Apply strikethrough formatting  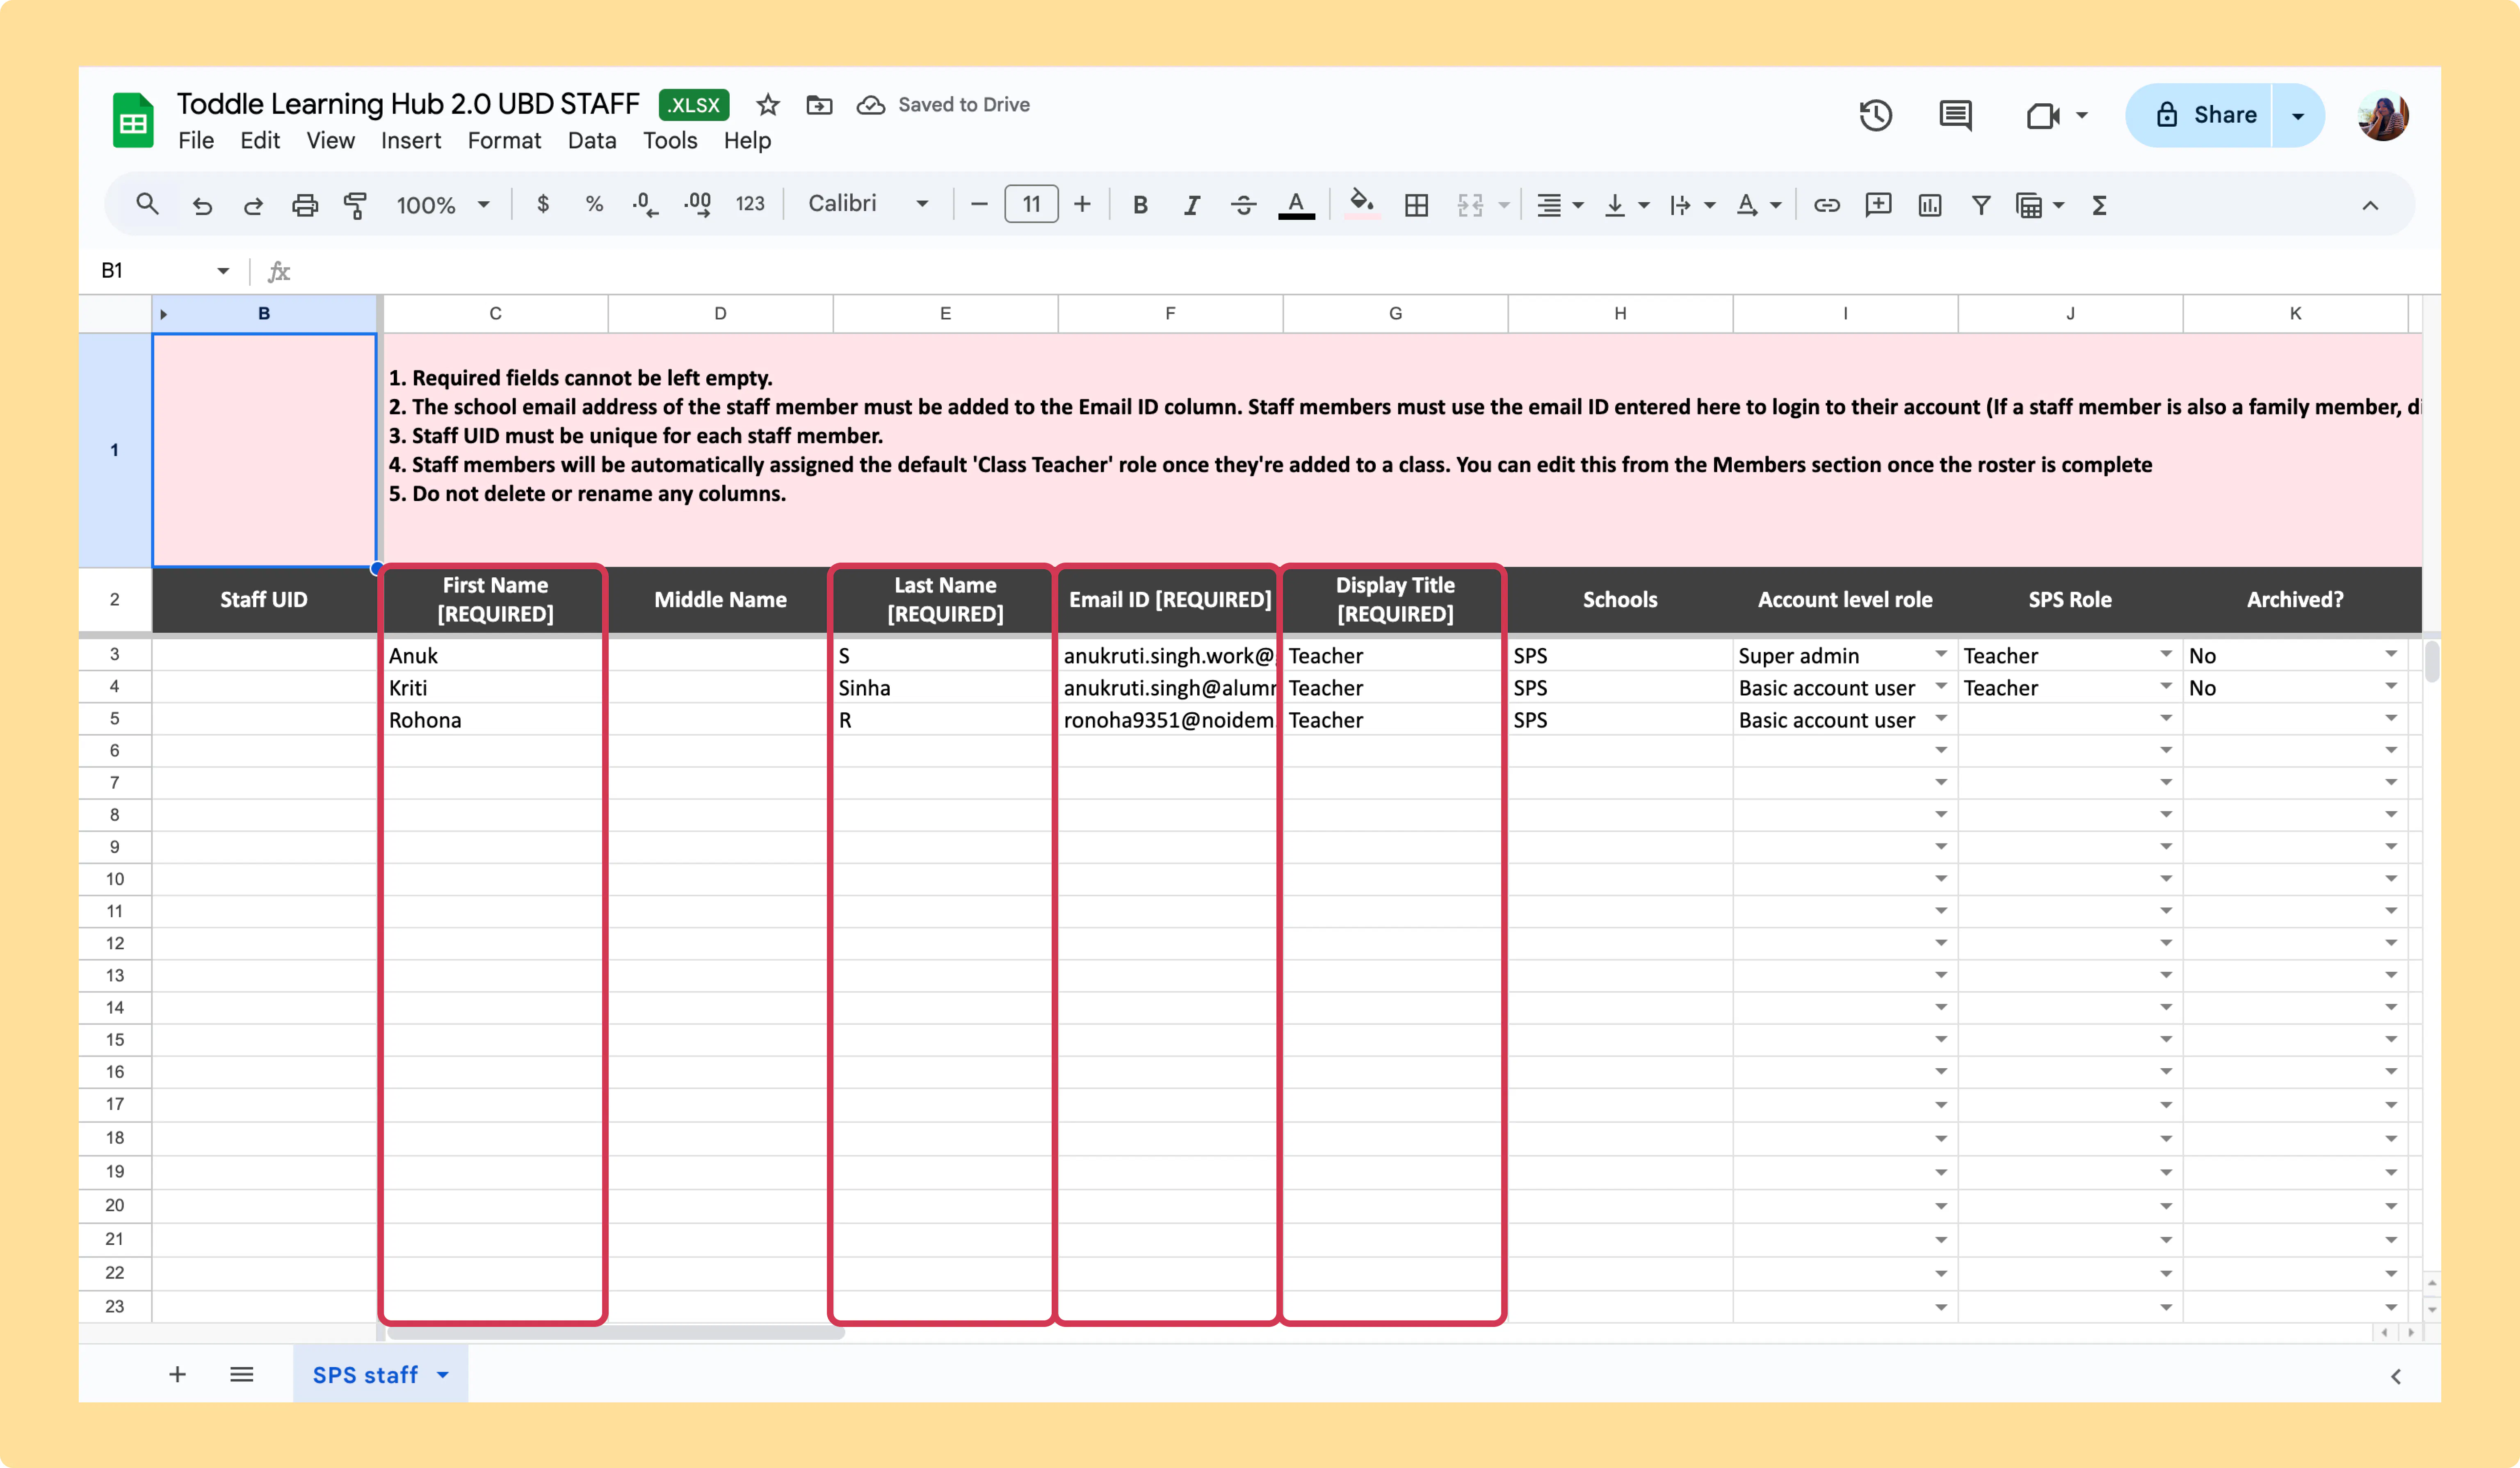1243,205
